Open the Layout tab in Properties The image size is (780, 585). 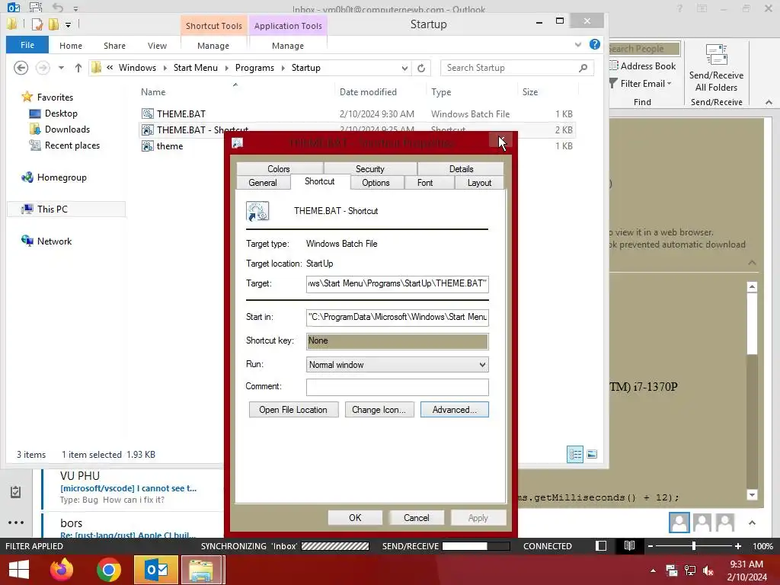point(479,183)
